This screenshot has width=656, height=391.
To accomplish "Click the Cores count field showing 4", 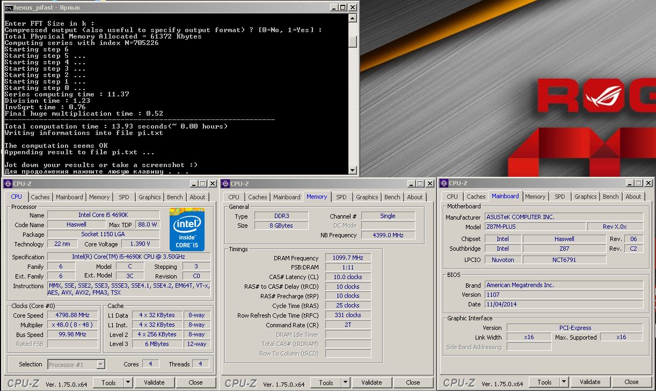I will tap(150, 364).
